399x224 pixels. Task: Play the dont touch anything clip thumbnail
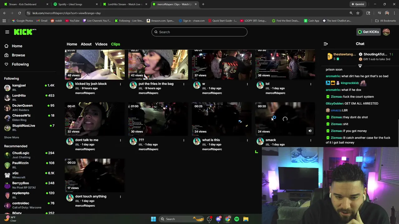click(x=94, y=175)
